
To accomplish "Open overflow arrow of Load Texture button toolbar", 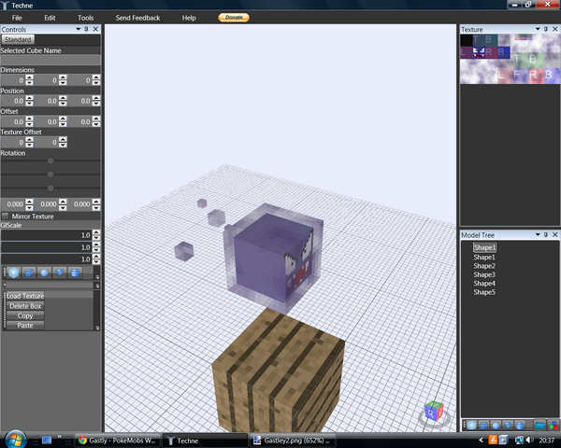I will [97, 328].
